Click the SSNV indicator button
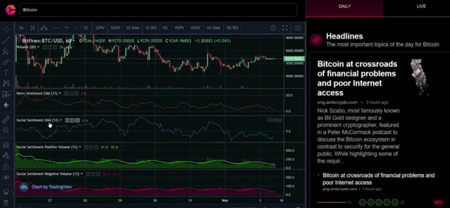 coord(115,28)
